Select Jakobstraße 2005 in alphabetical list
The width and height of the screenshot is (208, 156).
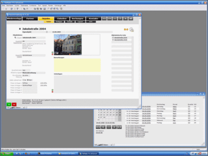tap(120, 40)
